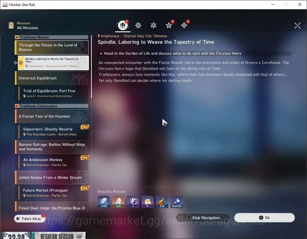Open Fate's Atlas
The image size is (307, 239).
(30, 219)
